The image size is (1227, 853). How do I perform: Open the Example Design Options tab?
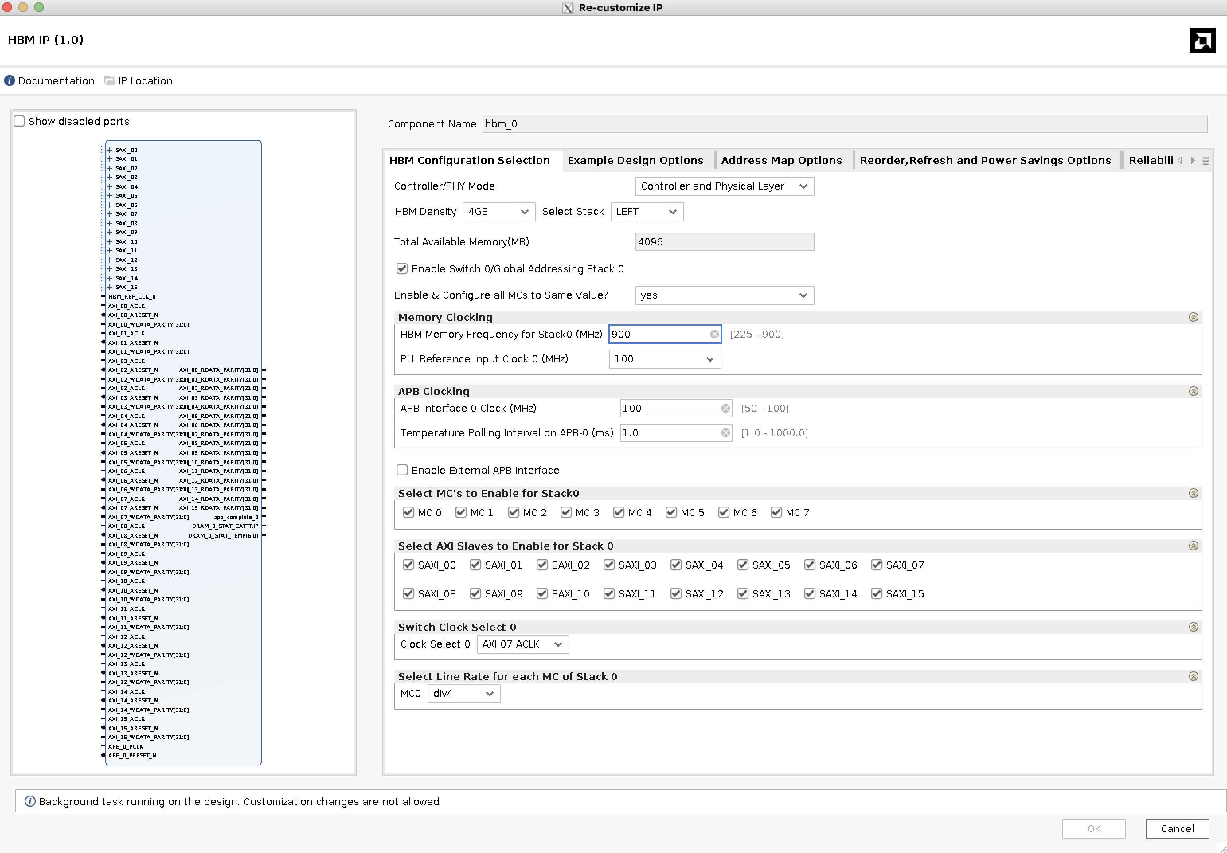coord(635,160)
